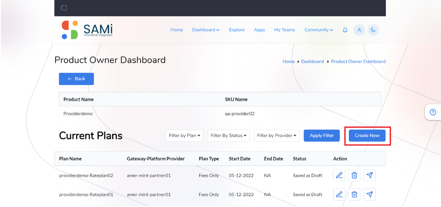Click Apply Filter button
The image size is (441, 207).
[x=322, y=136]
